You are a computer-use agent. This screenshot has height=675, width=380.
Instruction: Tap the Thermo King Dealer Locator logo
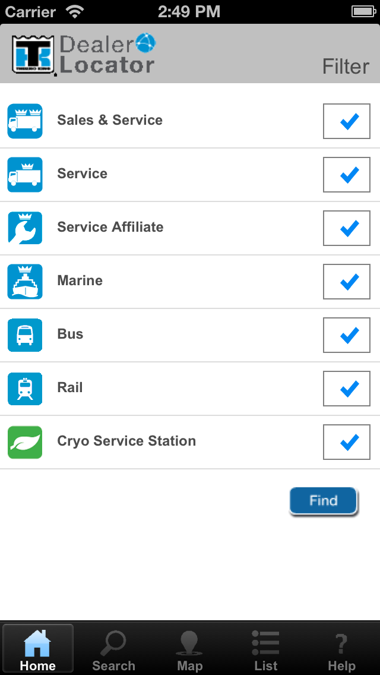point(83,55)
